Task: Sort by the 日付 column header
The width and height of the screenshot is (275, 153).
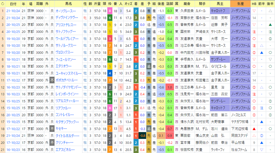Action: [13, 4]
